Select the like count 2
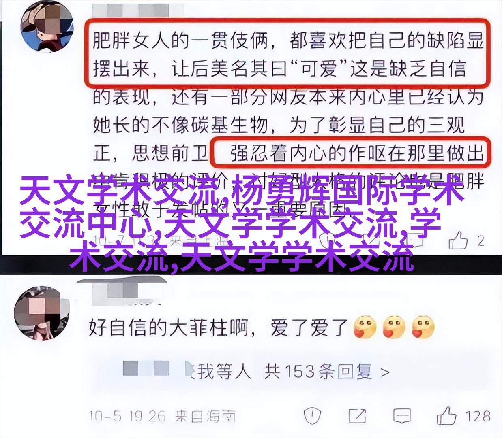 click(481, 241)
